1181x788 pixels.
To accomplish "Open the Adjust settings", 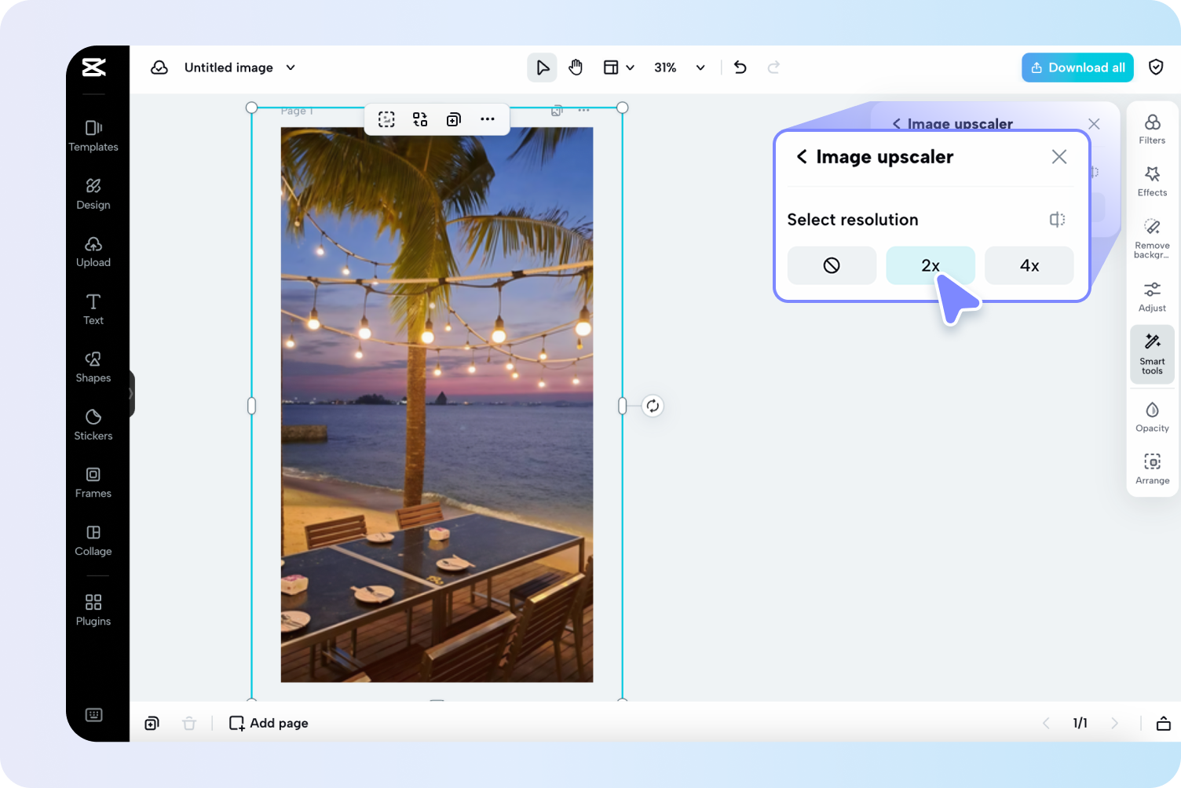I will point(1152,297).
